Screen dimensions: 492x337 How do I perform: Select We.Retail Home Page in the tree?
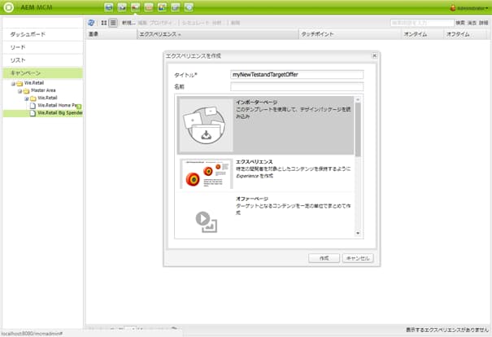click(x=57, y=105)
